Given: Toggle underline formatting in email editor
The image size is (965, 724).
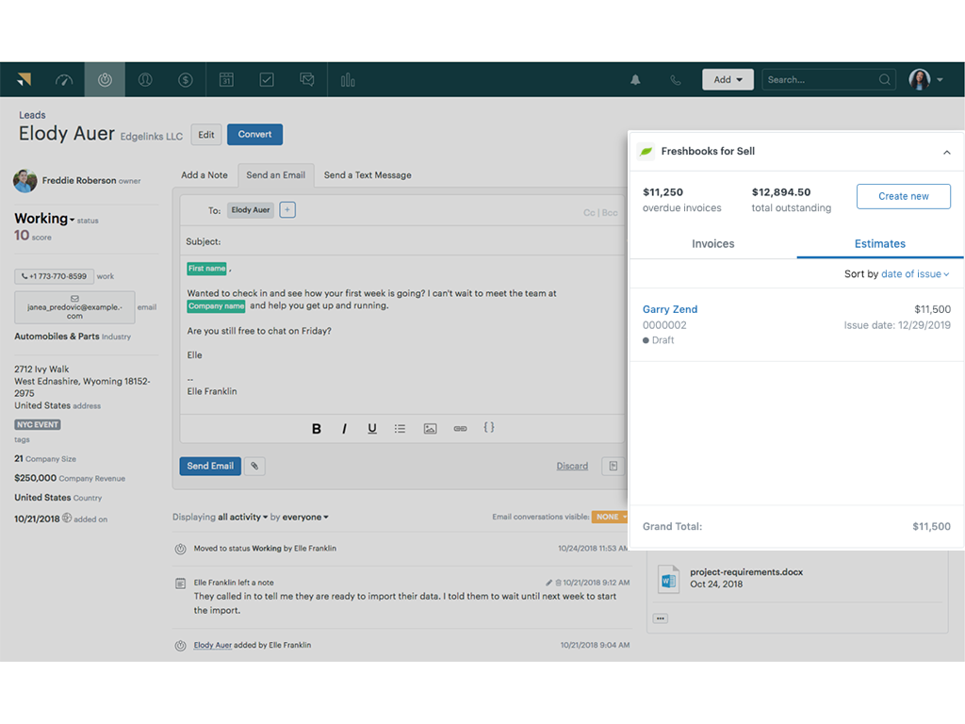Looking at the screenshot, I should click(x=372, y=428).
